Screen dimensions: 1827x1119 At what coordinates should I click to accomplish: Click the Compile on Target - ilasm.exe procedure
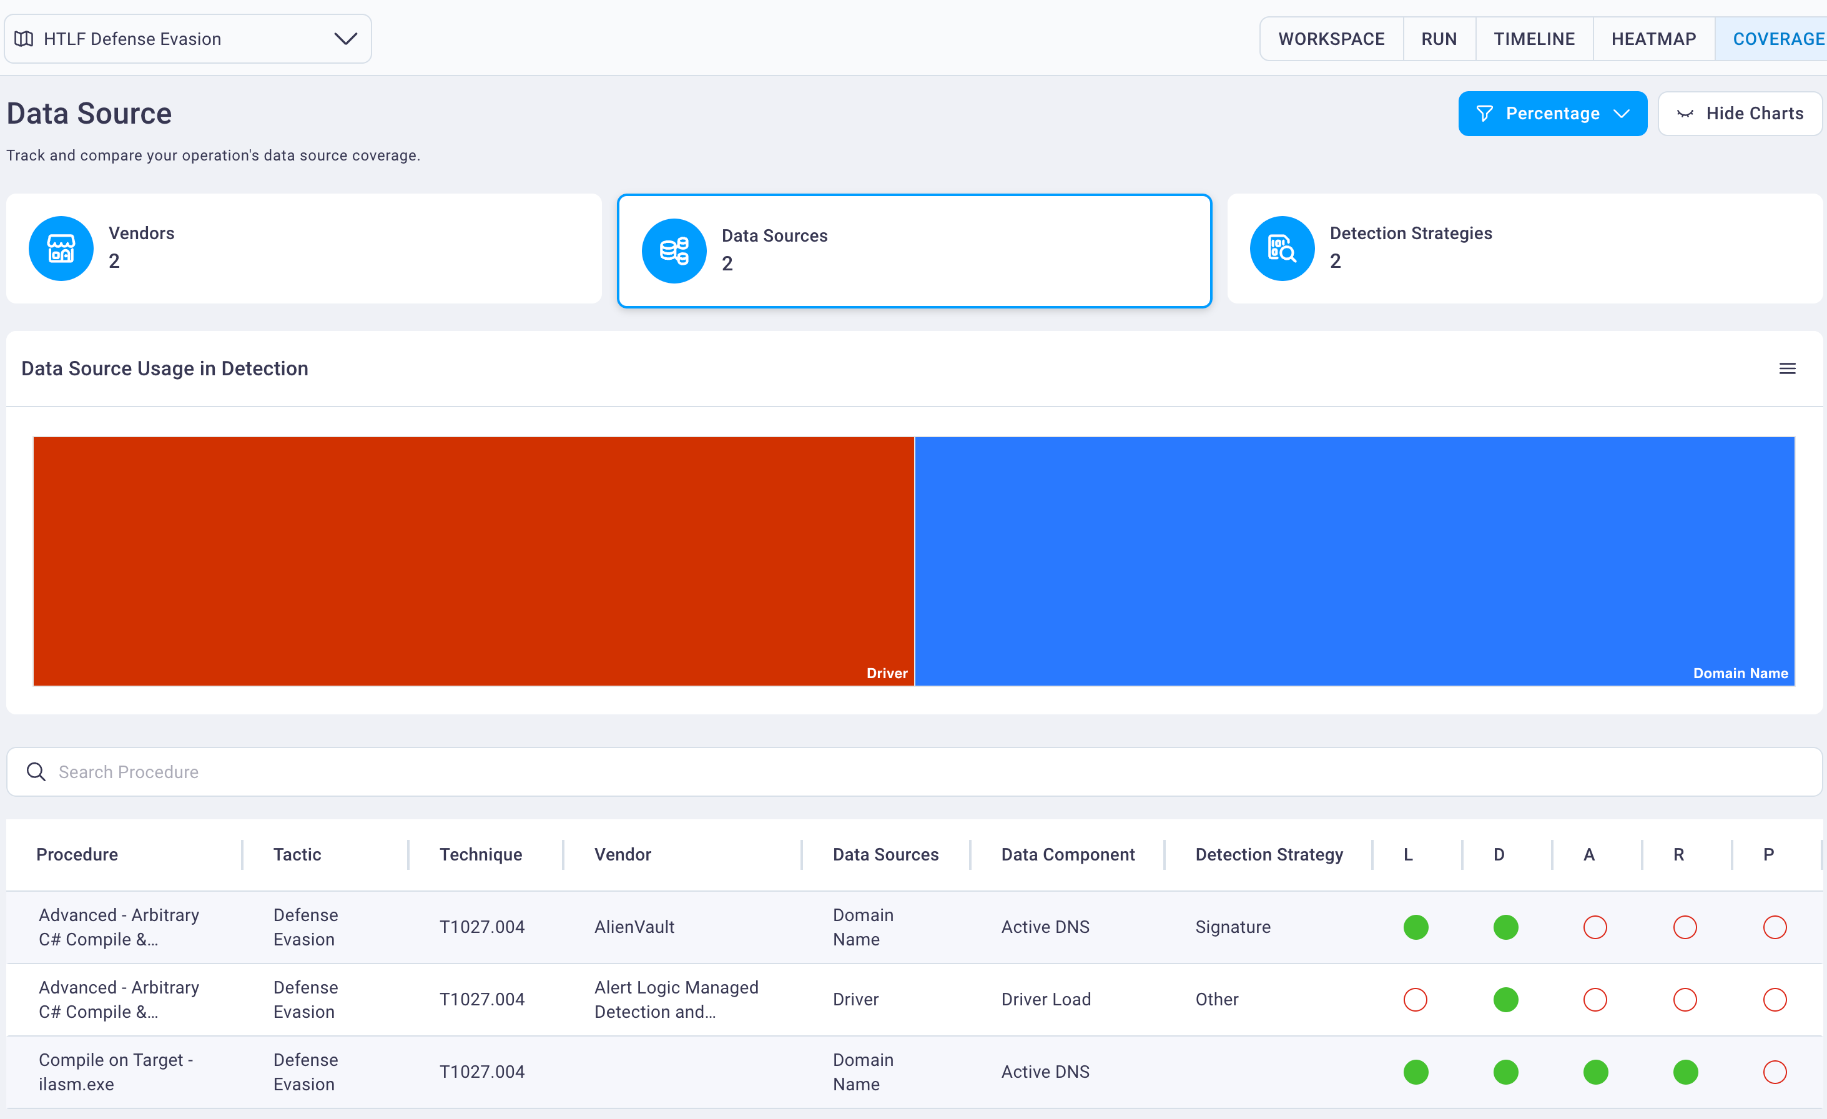point(116,1072)
